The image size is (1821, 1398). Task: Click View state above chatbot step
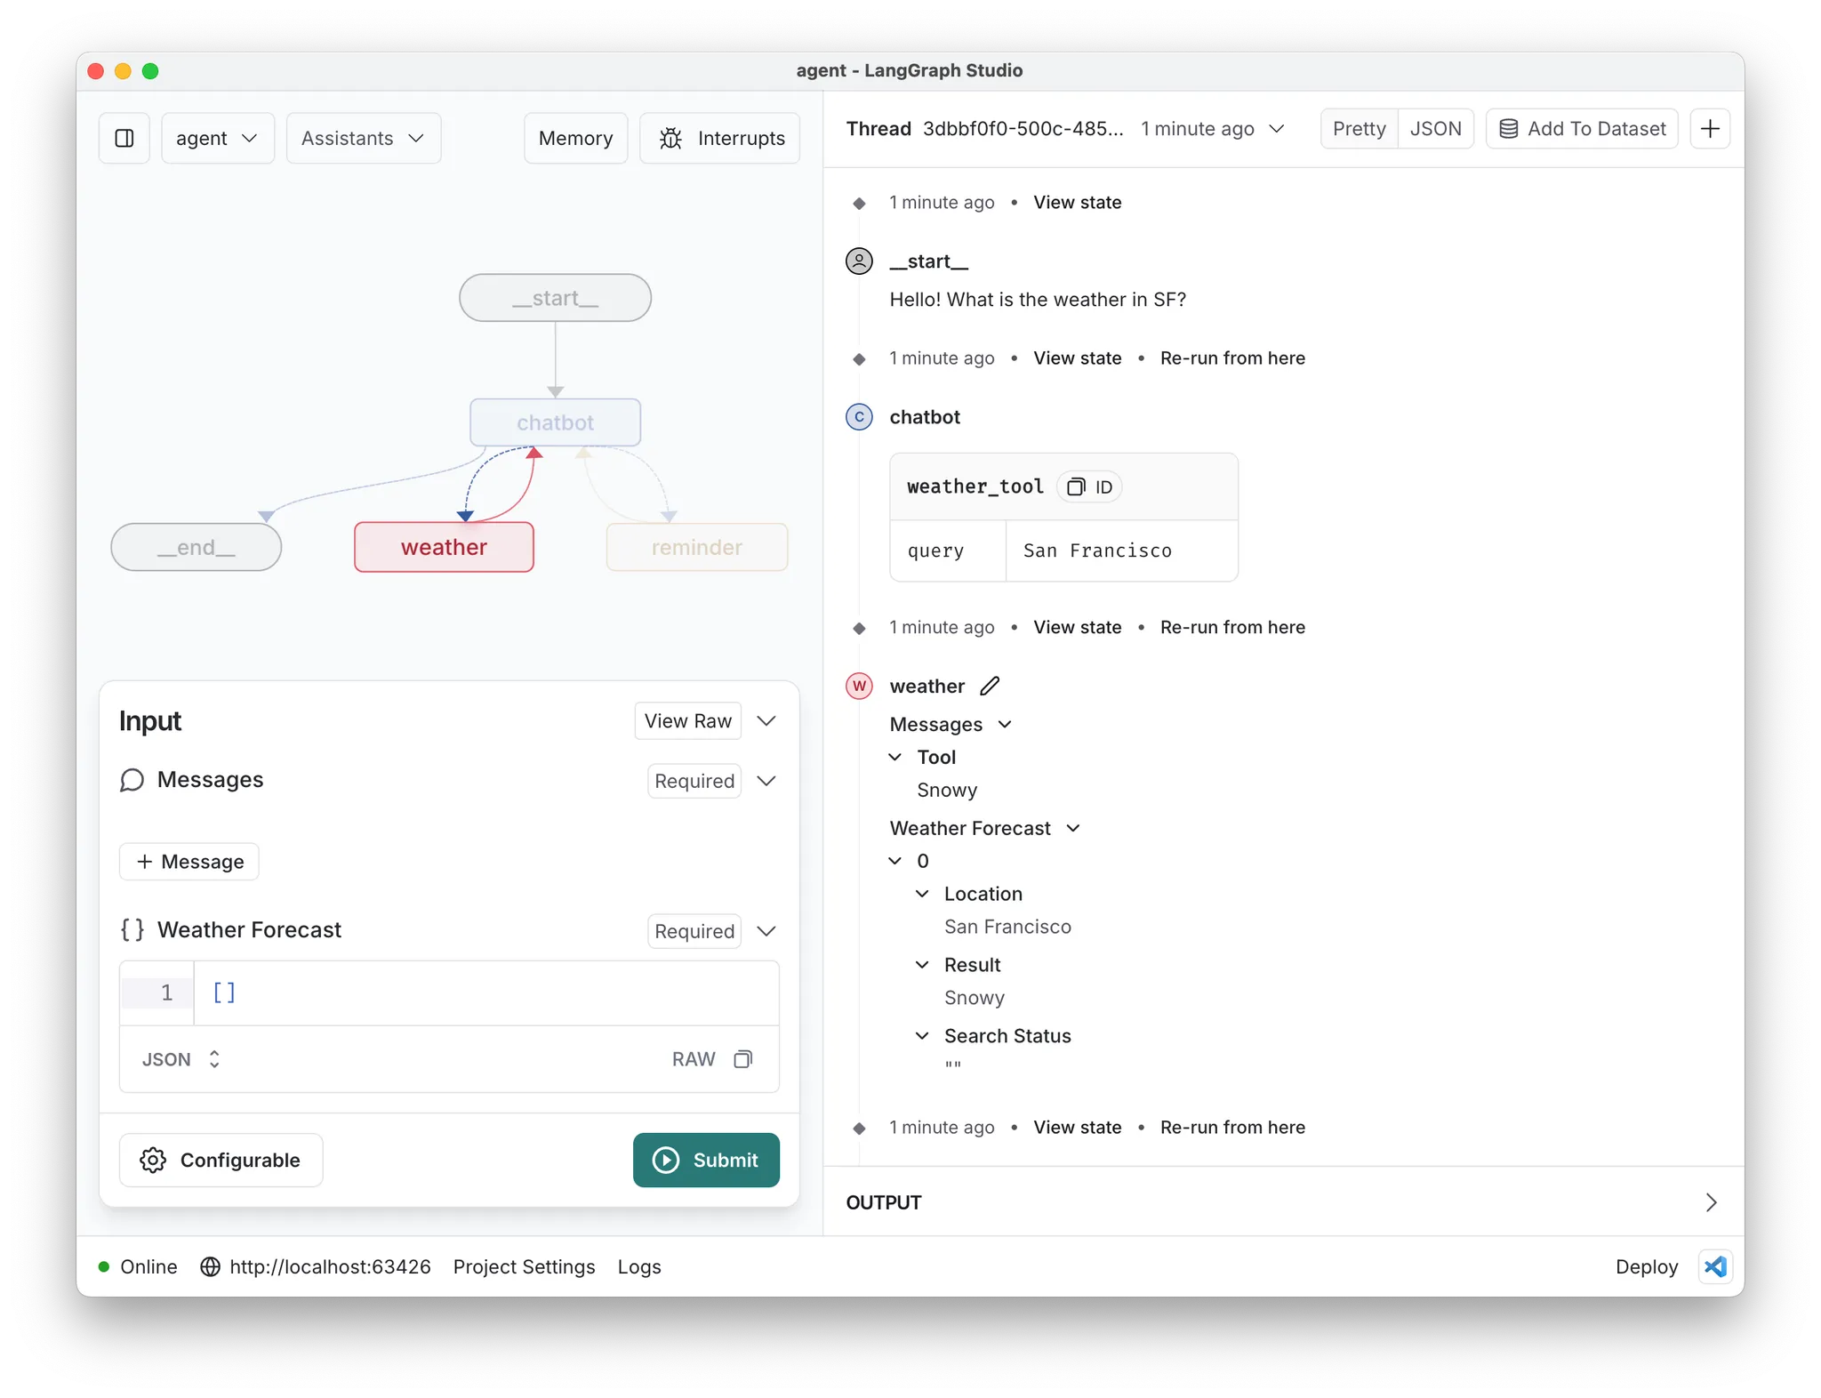pos(1077,358)
